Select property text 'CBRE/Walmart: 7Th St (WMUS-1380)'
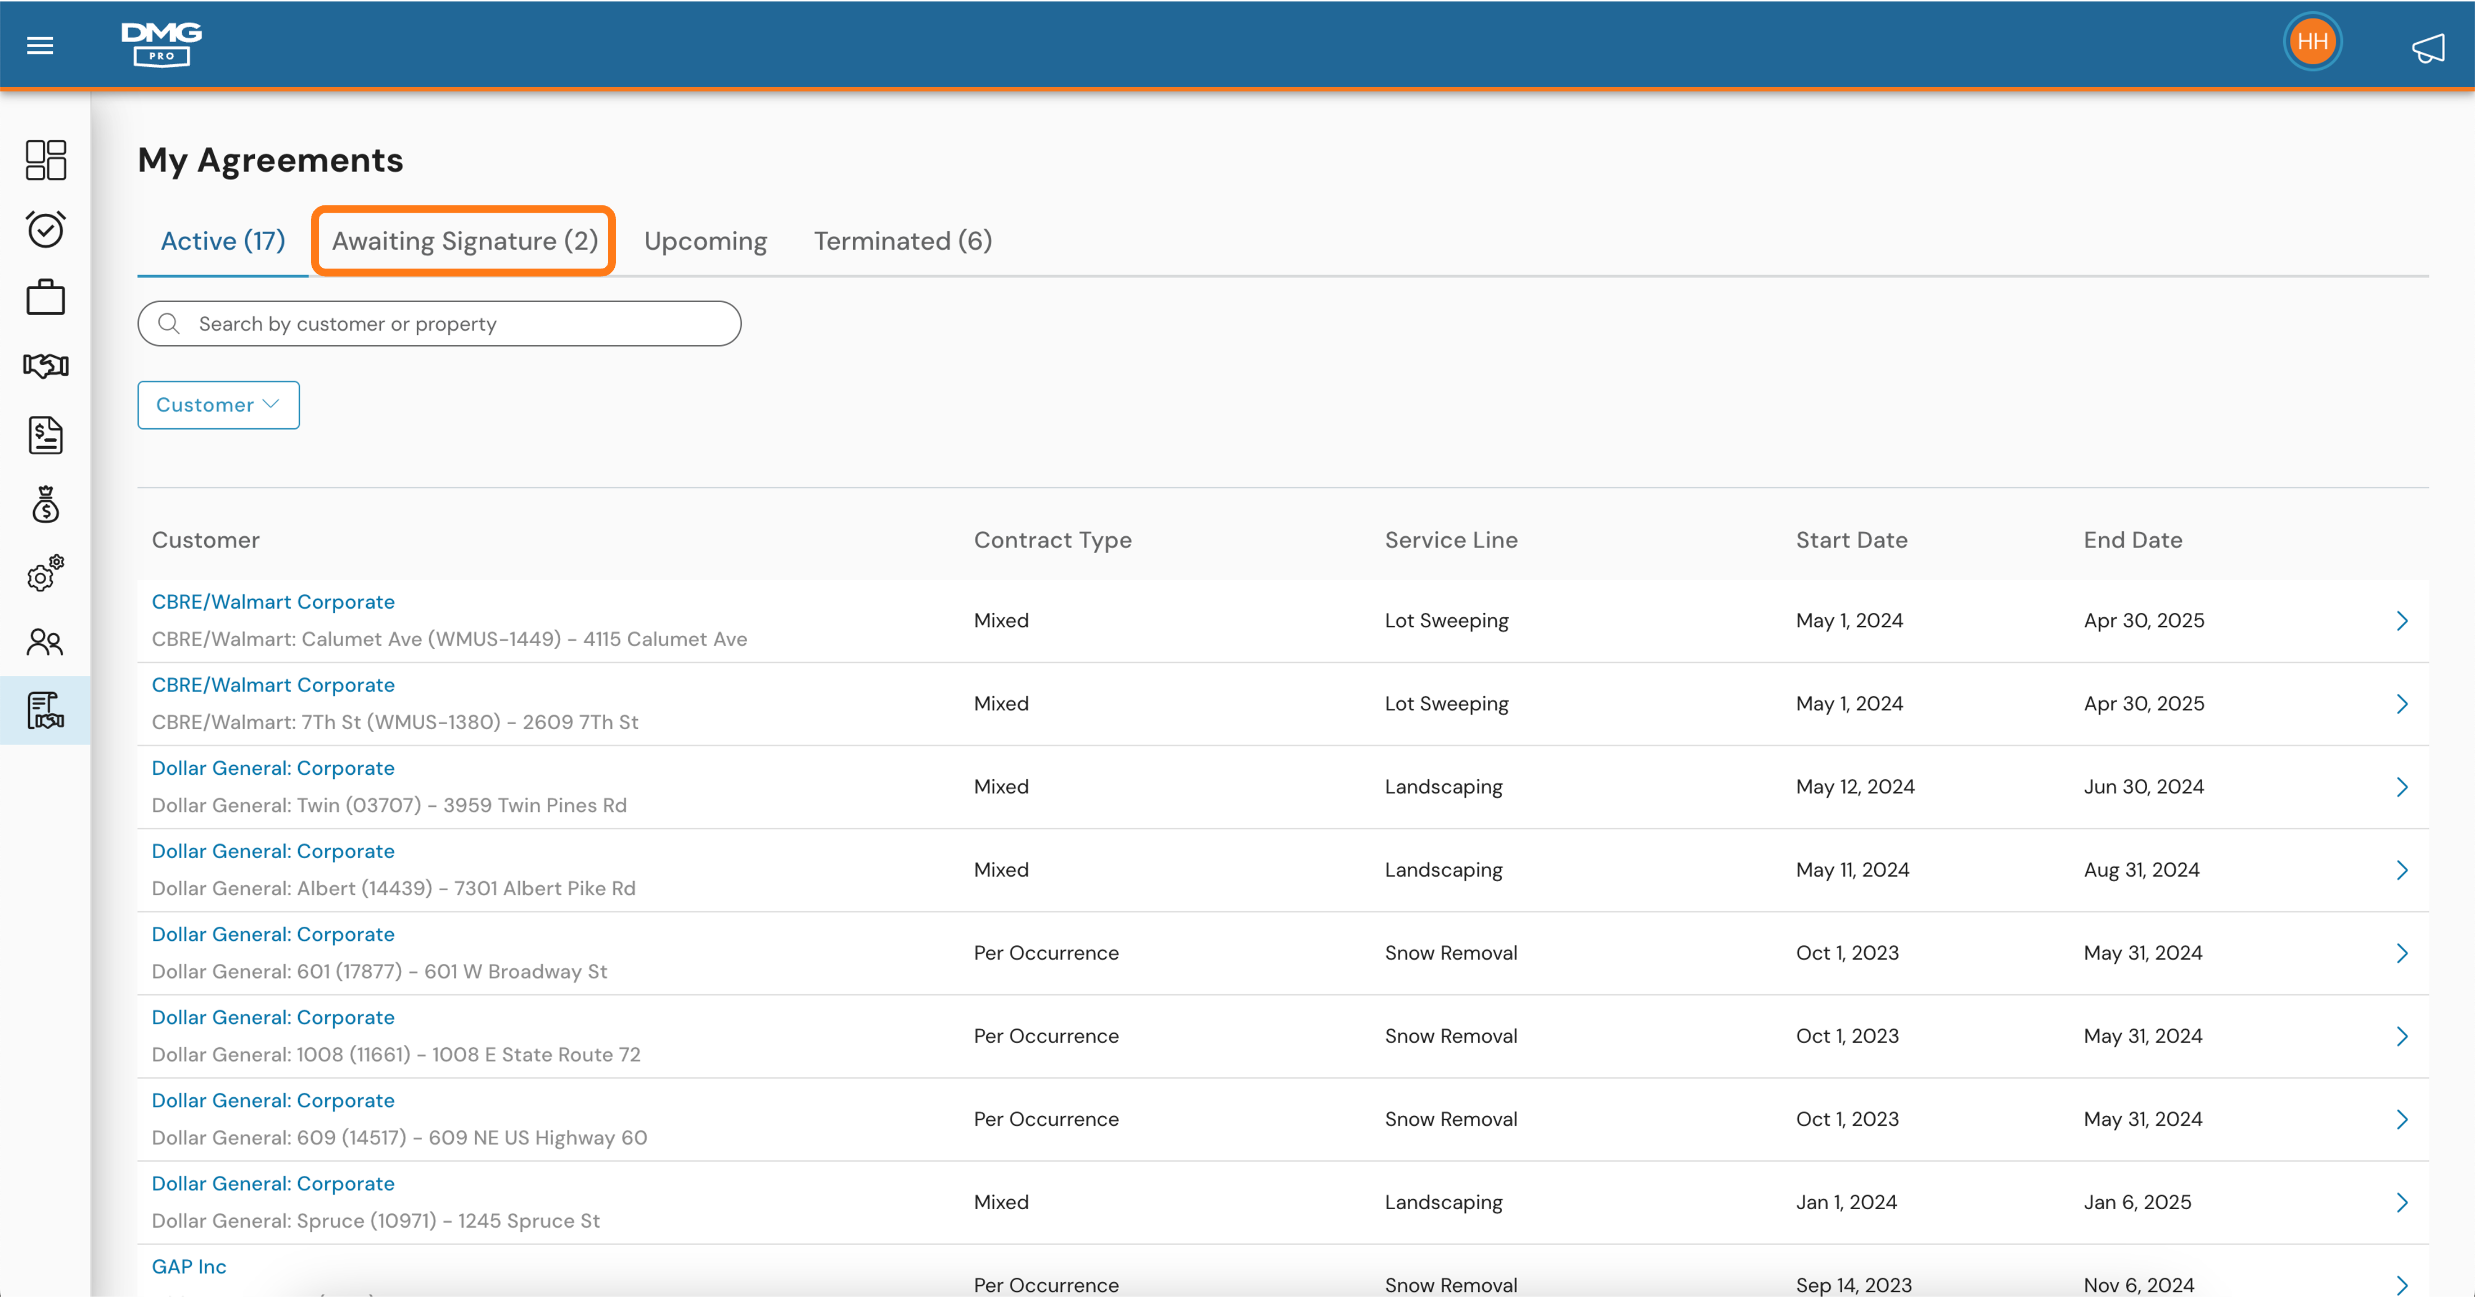 [327, 722]
